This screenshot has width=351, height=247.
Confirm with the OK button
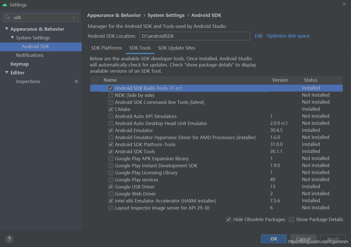[274, 239]
